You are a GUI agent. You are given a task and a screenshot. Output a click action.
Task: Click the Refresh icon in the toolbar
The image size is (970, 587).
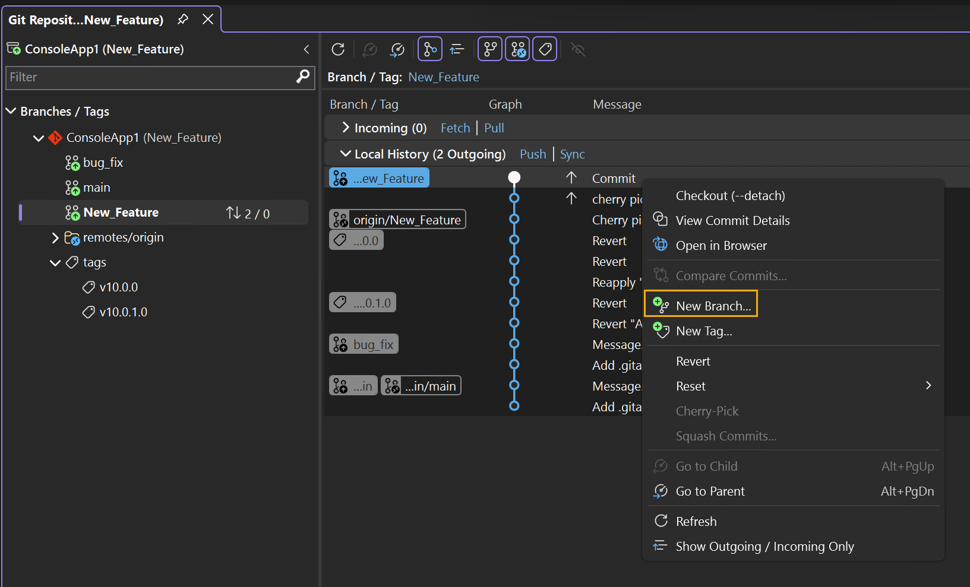(338, 49)
